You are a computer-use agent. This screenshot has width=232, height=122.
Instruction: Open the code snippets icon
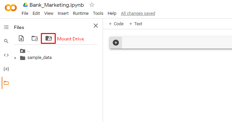(6, 55)
